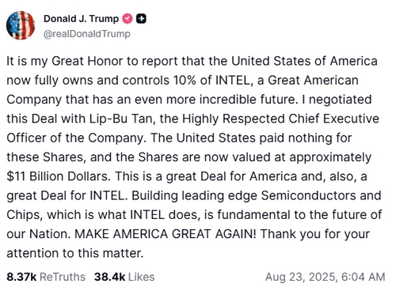Visit the @realDonaldTrump handle link
This screenshot has height=291, width=396.
point(87,34)
